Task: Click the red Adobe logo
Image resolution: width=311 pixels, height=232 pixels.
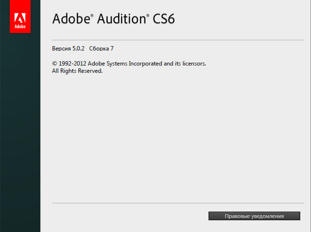Action: click(20, 17)
